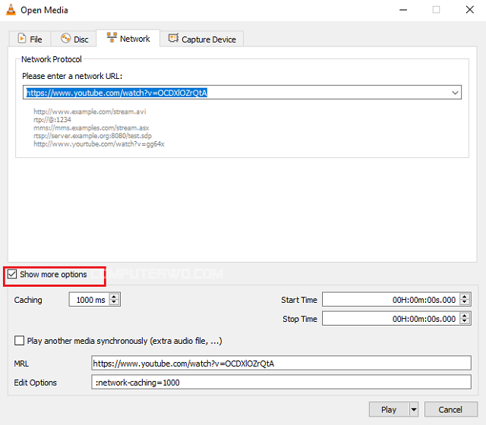Image resolution: width=486 pixels, height=425 pixels.
Task: Enable Play another media synchronously checkbox
Action: pos(19,341)
